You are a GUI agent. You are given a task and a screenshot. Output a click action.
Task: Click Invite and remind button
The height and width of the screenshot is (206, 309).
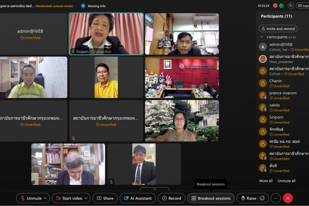[278, 29]
